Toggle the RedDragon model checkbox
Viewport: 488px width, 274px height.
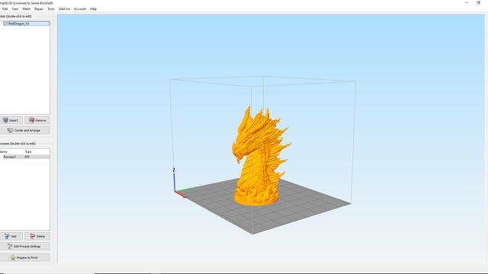point(5,24)
